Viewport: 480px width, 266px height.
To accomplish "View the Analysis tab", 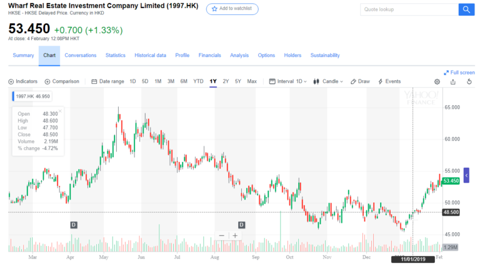I will pyautogui.click(x=239, y=55).
